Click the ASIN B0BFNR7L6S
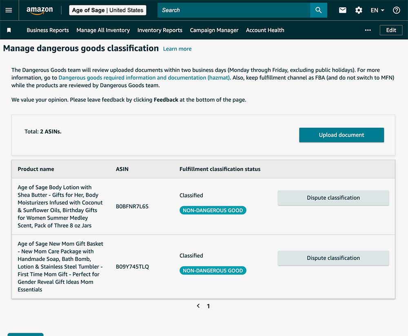This screenshot has width=408, height=336. coord(132,206)
